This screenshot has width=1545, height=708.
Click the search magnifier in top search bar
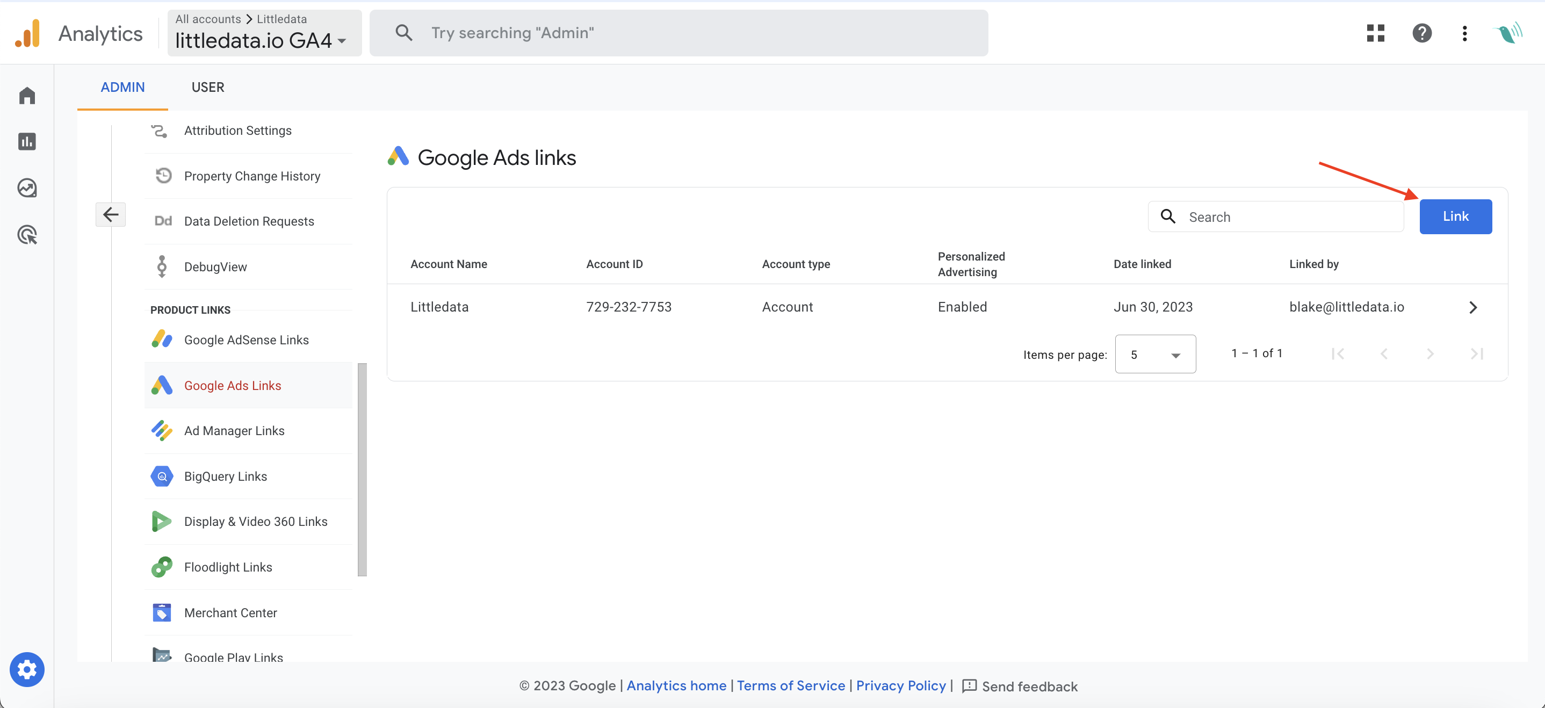(x=404, y=33)
